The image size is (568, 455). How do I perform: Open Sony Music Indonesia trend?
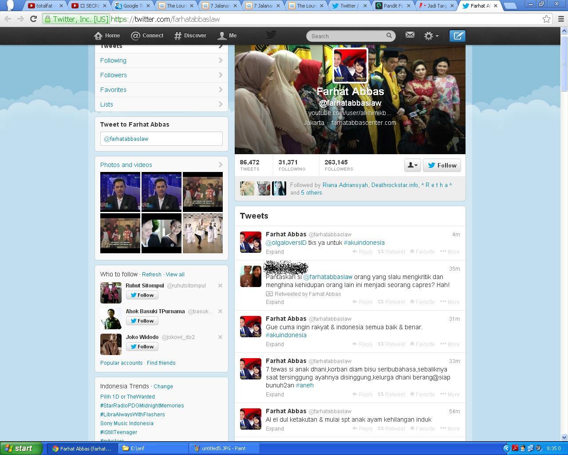pyautogui.click(x=127, y=423)
